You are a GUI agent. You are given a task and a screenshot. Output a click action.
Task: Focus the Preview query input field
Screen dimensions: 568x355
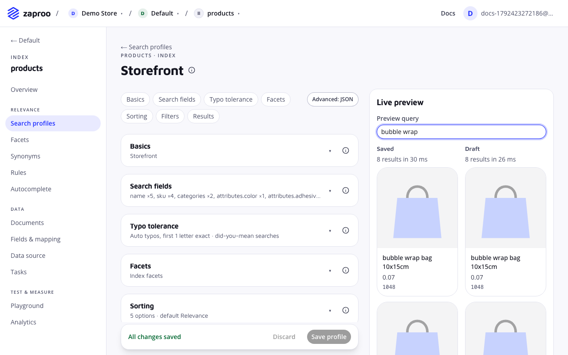[461, 132]
